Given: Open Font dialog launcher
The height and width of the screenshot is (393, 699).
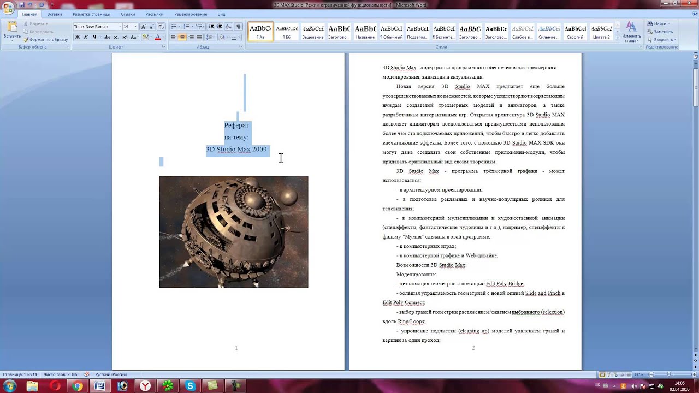Looking at the screenshot, I should 163,47.
